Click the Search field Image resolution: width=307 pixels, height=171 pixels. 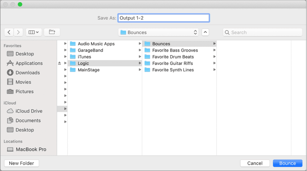(263, 33)
